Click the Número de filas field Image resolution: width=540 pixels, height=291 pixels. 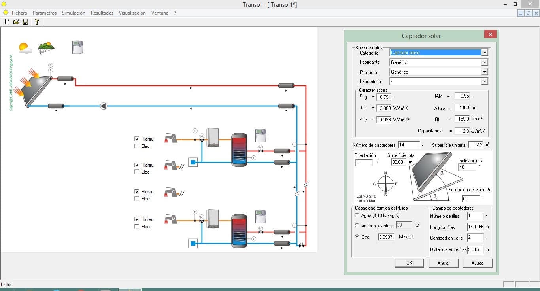coord(476,216)
